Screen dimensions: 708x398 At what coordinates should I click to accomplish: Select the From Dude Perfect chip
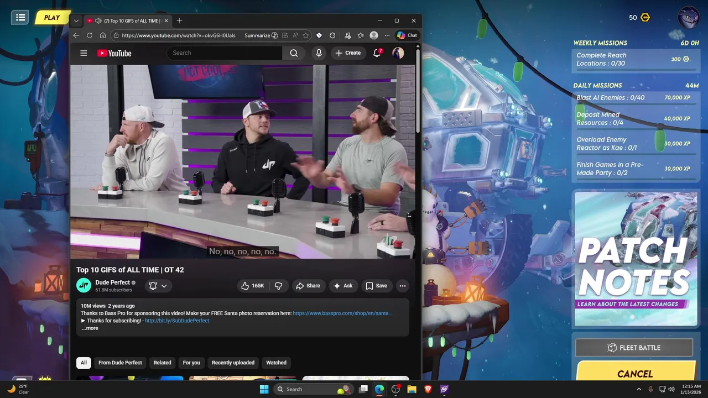coord(120,363)
